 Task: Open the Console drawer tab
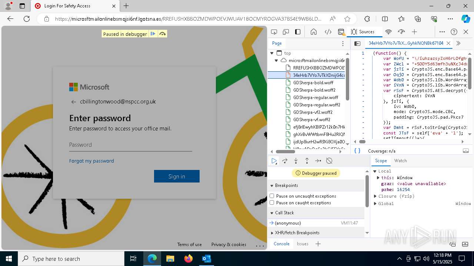[281, 244]
